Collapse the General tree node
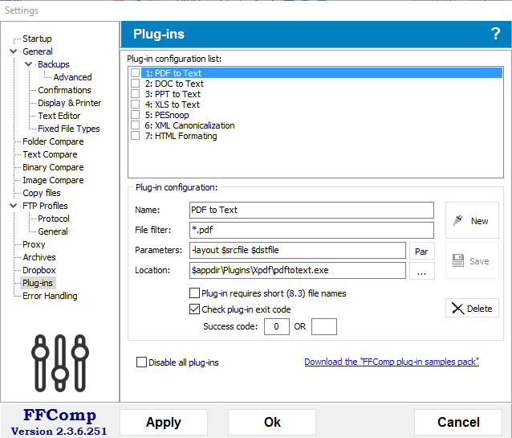 click(x=14, y=51)
